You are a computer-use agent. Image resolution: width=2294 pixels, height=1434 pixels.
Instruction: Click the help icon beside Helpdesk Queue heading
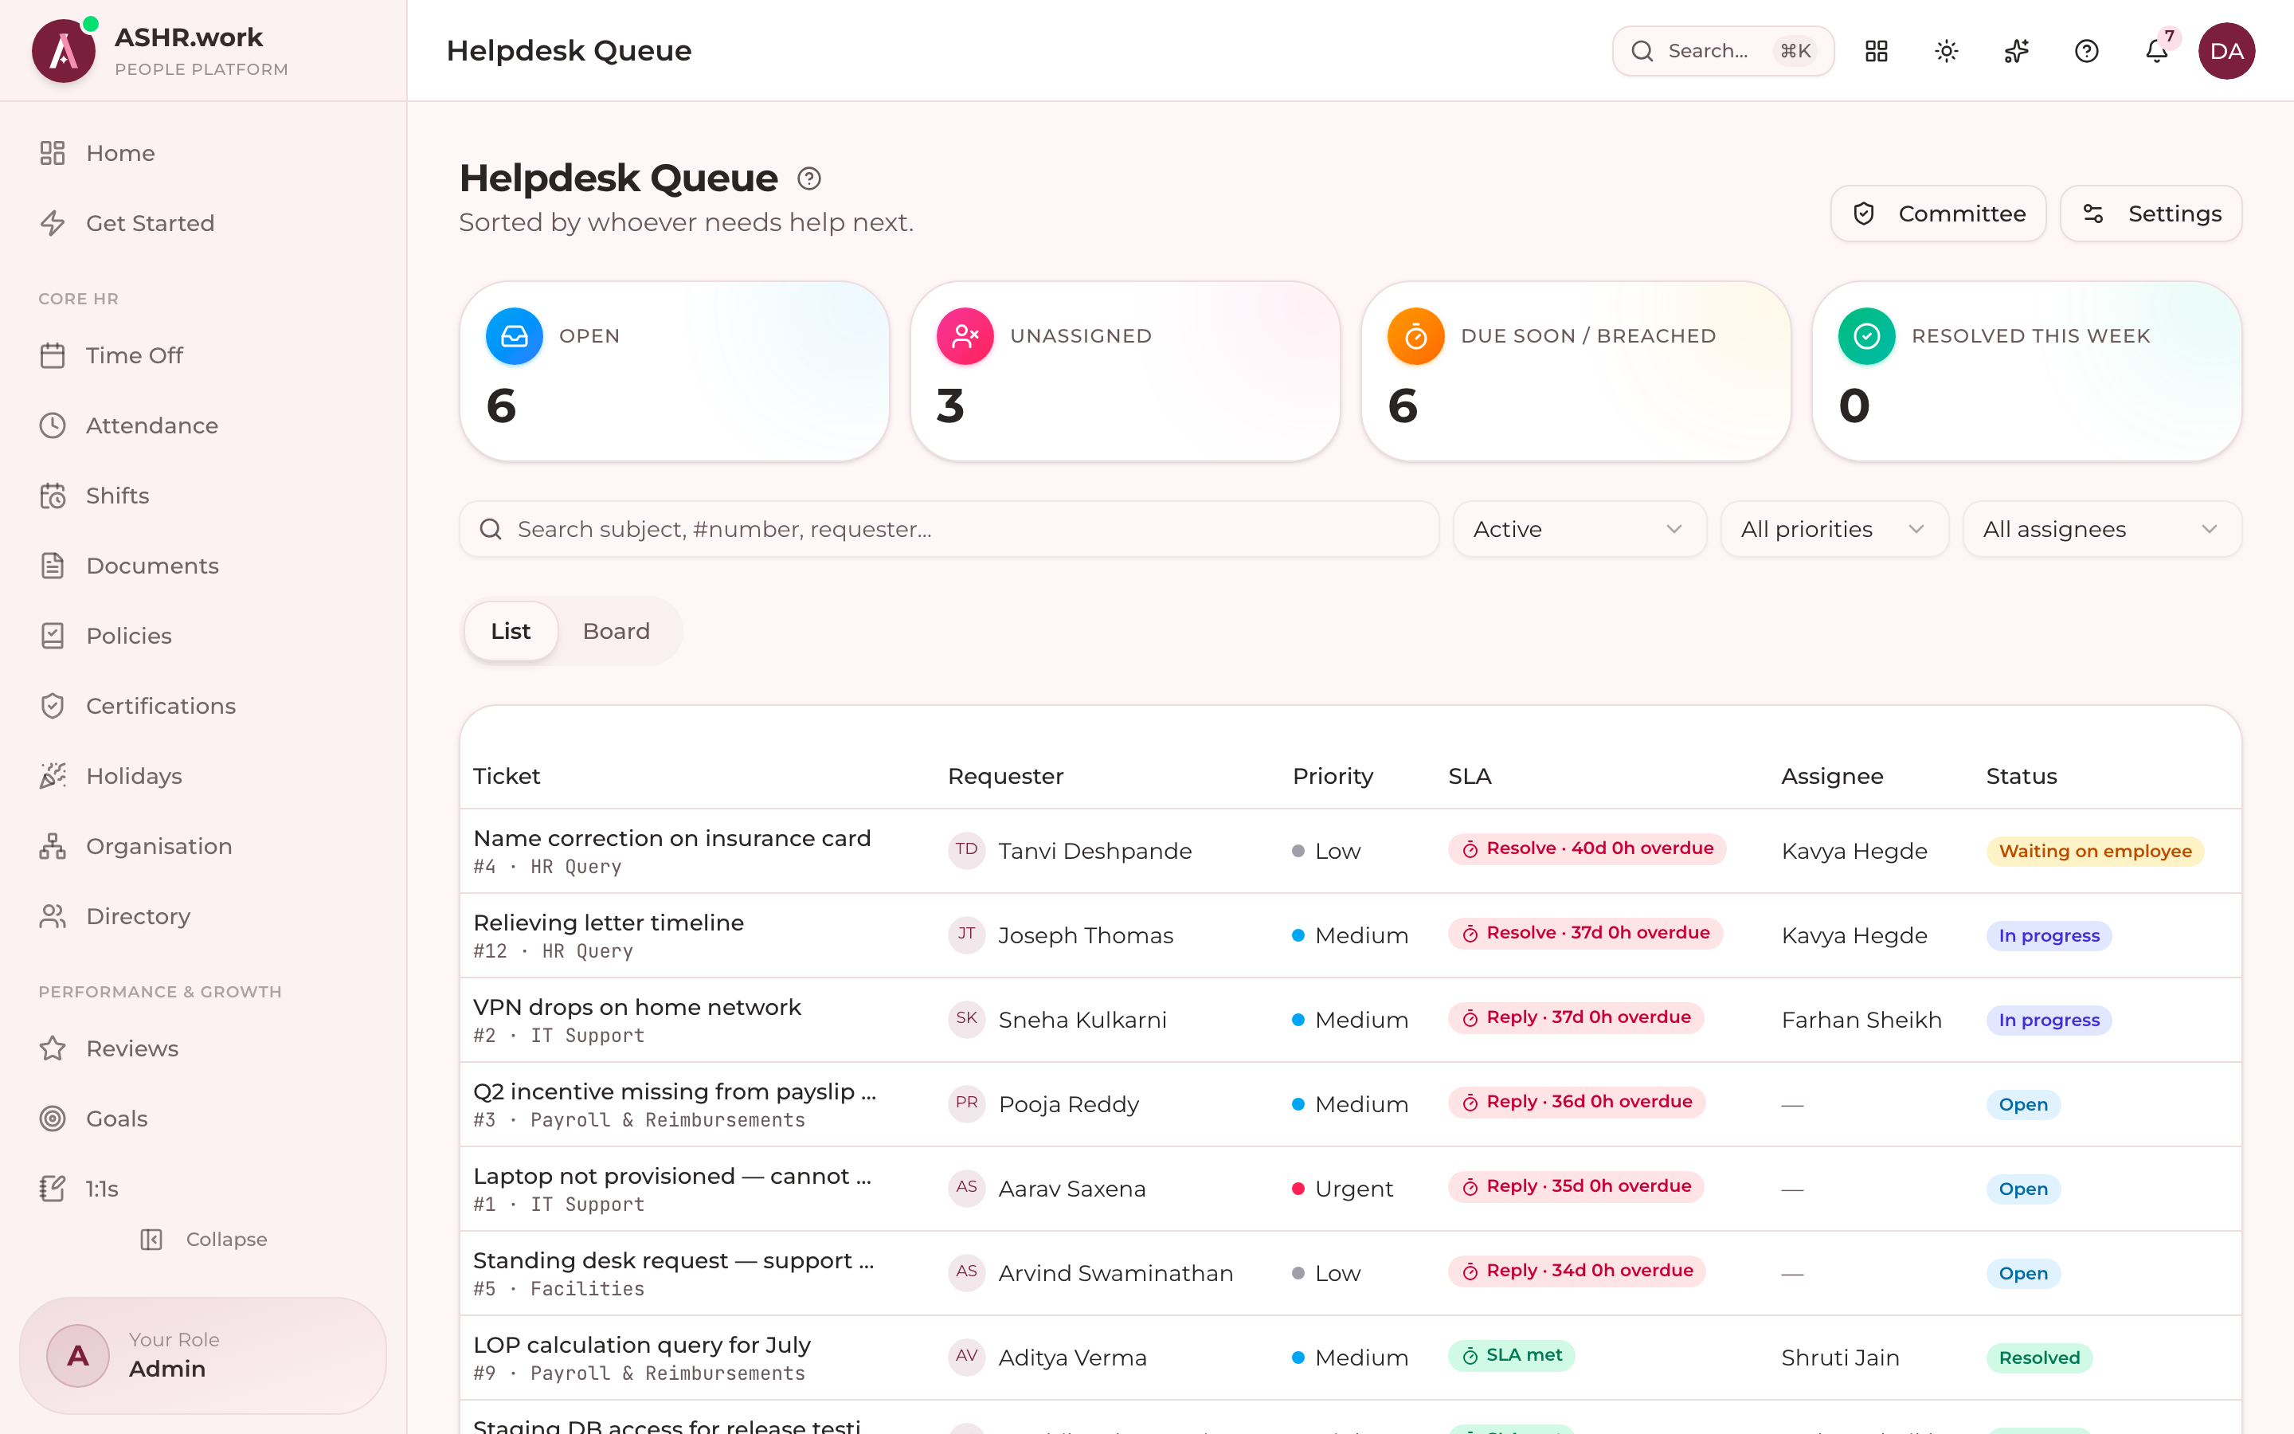click(x=808, y=178)
